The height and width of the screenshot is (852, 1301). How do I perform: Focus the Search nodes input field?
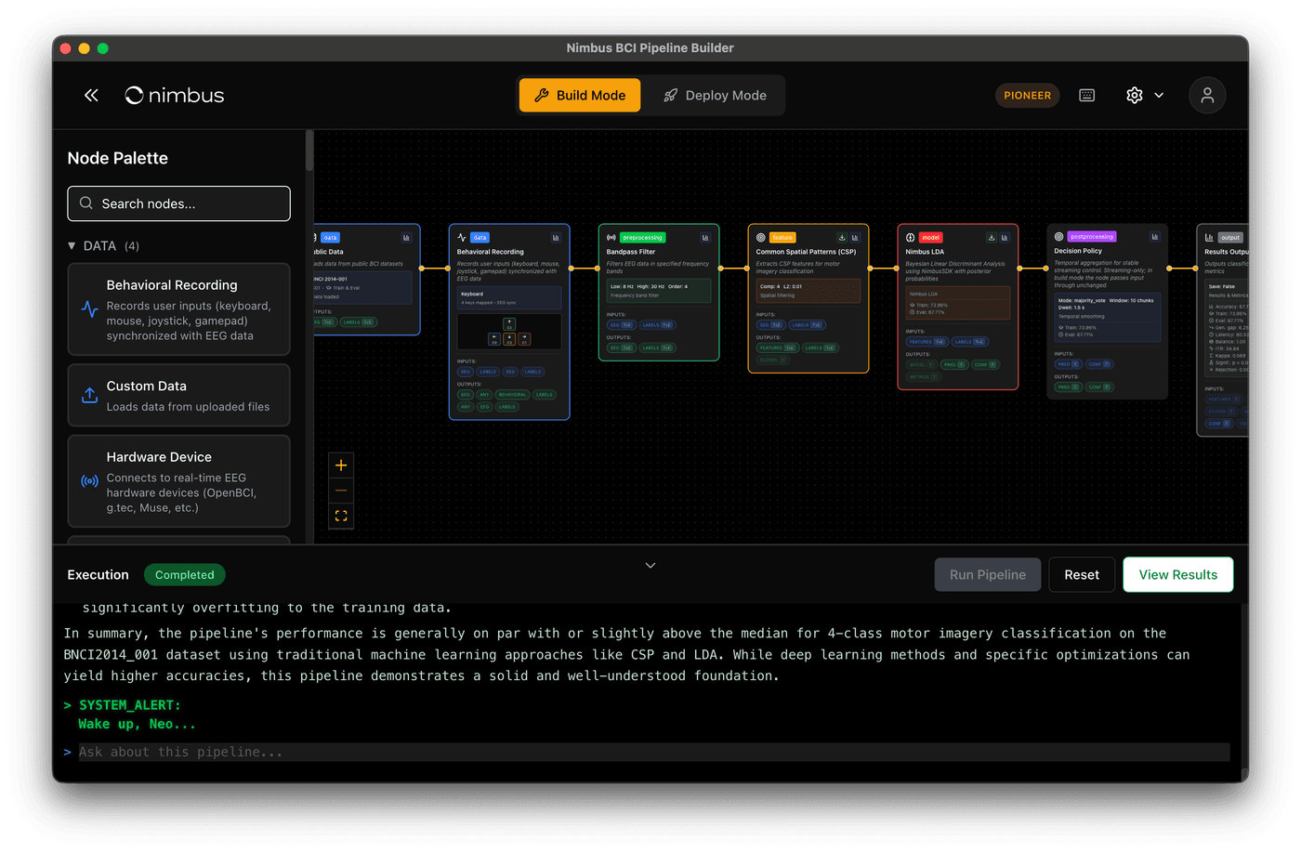tap(178, 203)
